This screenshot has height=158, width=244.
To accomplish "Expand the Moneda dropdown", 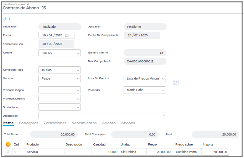I will 78,78.
